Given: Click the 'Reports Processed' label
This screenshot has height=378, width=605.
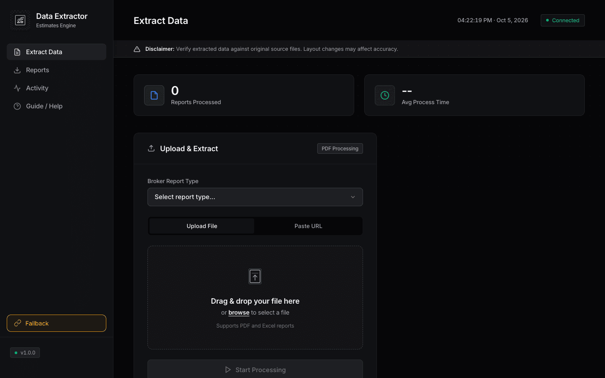Looking at the screenshot, I should [x=196, y=102].
